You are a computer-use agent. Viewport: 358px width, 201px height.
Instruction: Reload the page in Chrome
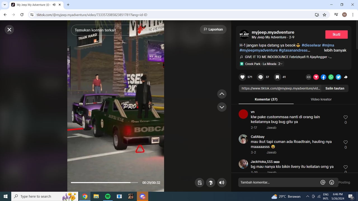[x=22, y=15]
